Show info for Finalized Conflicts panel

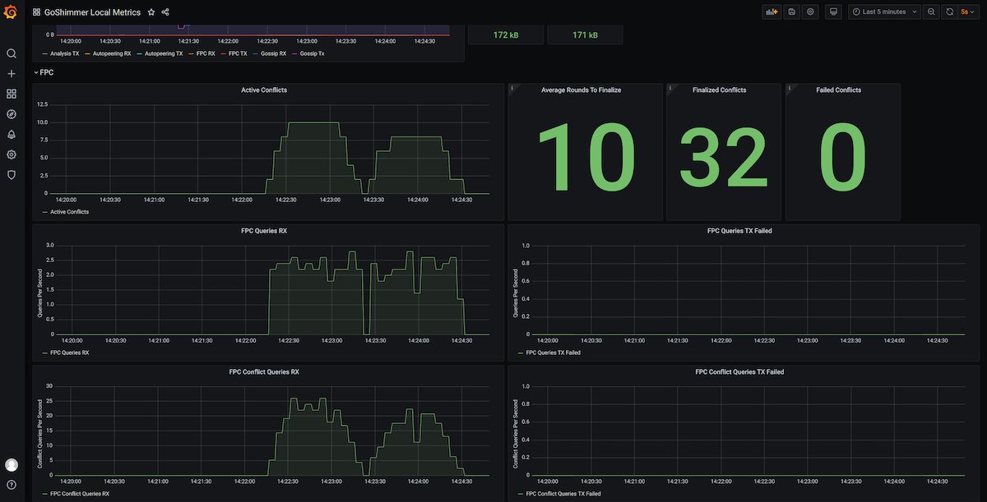coord(670,88)
